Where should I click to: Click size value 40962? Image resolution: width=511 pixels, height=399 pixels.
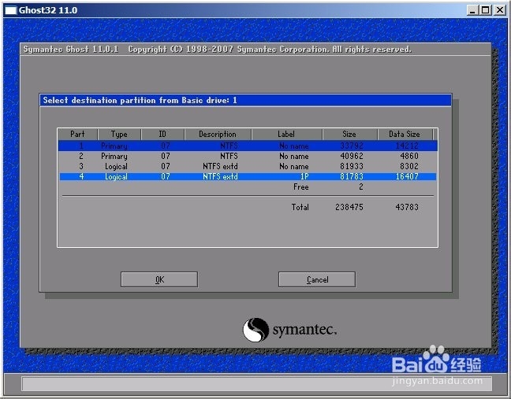tap(352, 156)
